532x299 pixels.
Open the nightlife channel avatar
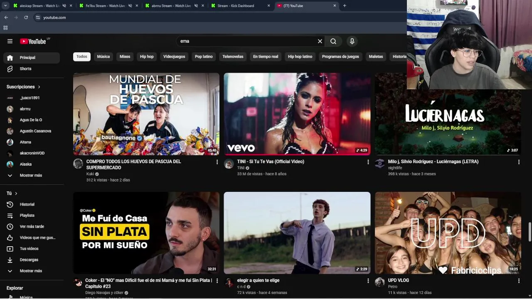click(x=380, y=164)
